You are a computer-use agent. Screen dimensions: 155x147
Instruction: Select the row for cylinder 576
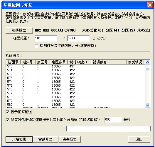pyautogui.click(x=75, y=89)
